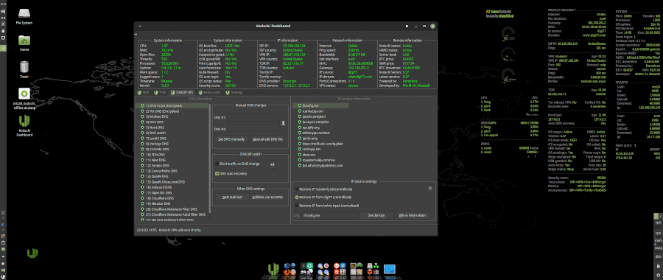Viewport: 663px width, 280px height.
Task: Expand the IP source settings double chevron
Action: [430, 189]
